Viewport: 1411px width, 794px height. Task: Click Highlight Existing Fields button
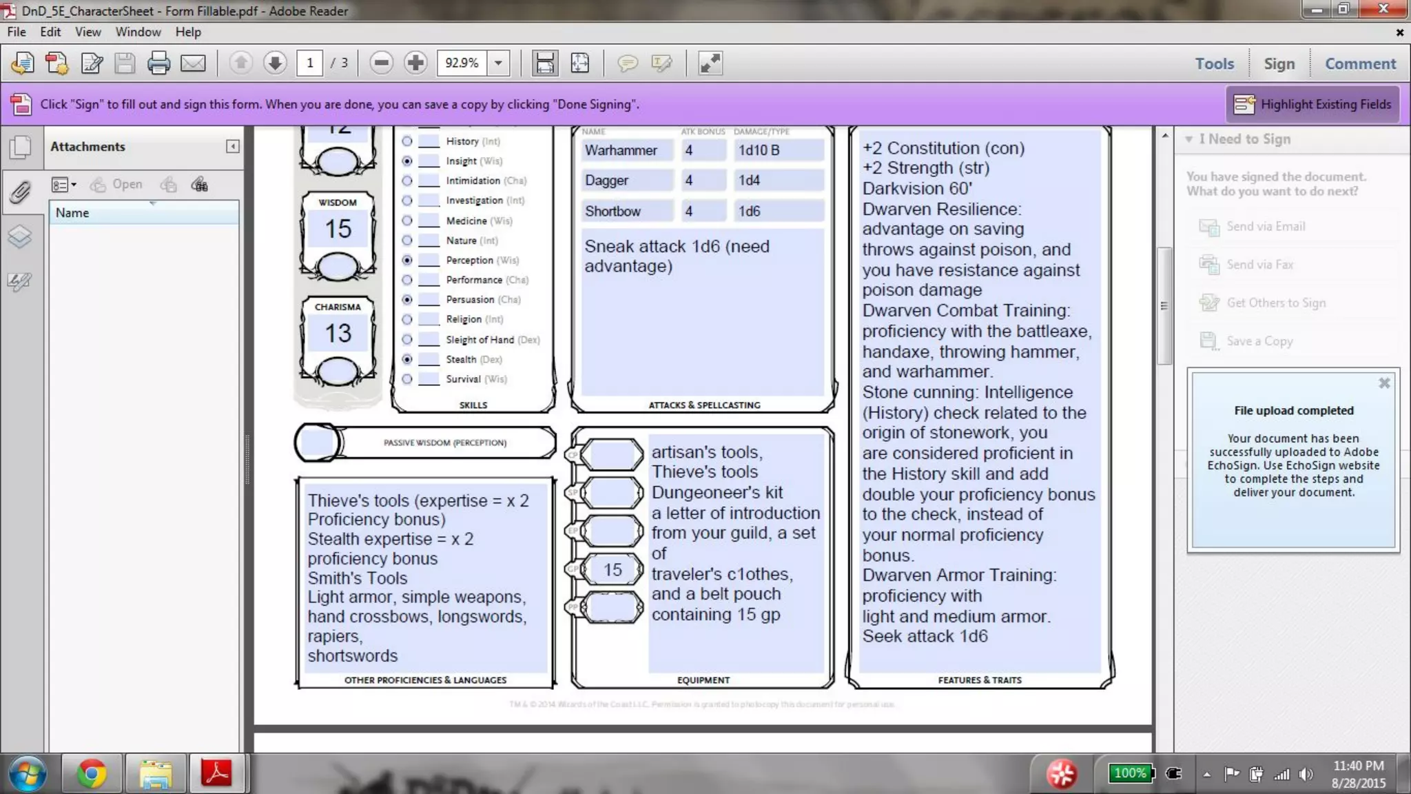click(x=1312, y=104)
